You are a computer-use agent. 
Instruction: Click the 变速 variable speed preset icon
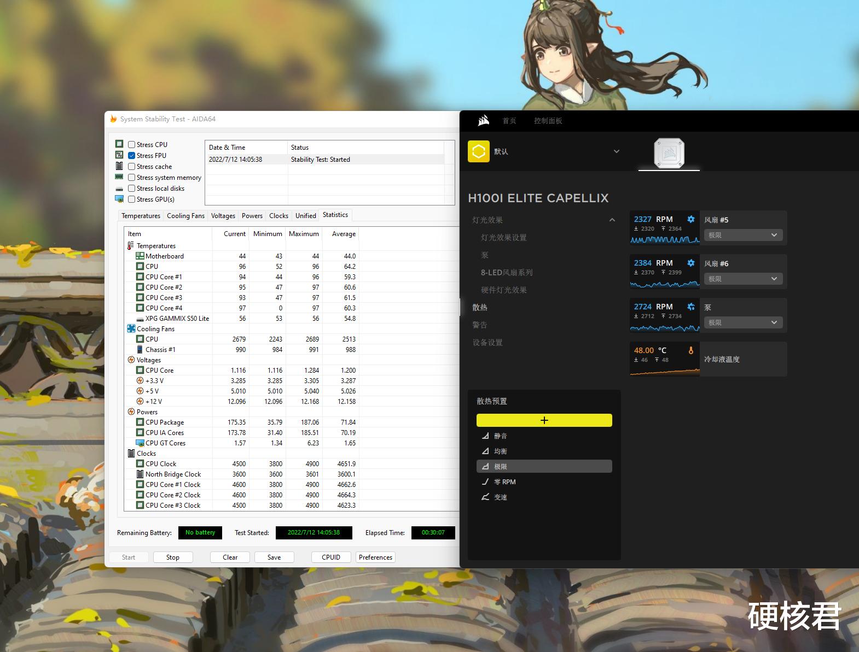pyautogui.click(x=485, y=497)
